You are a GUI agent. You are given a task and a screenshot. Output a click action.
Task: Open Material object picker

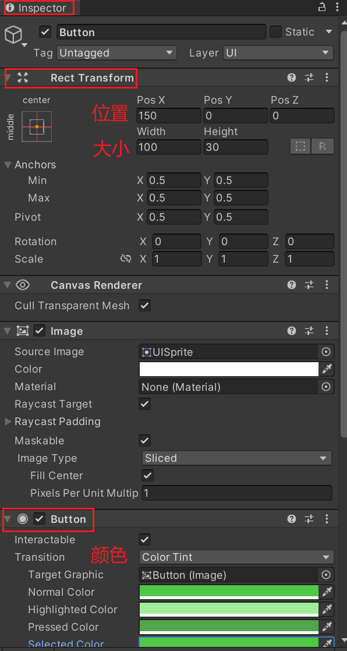tap(326, 387)
